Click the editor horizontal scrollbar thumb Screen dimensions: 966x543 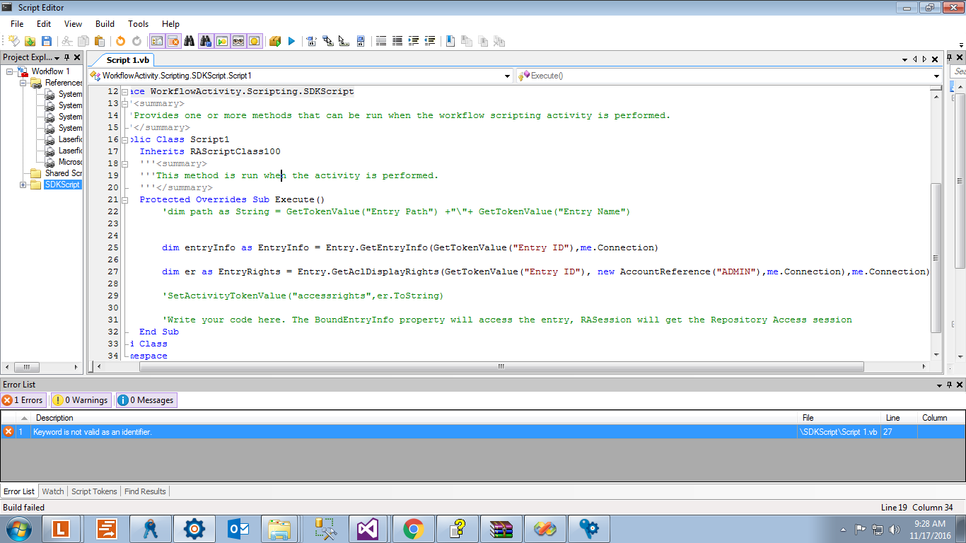[500, 367]
